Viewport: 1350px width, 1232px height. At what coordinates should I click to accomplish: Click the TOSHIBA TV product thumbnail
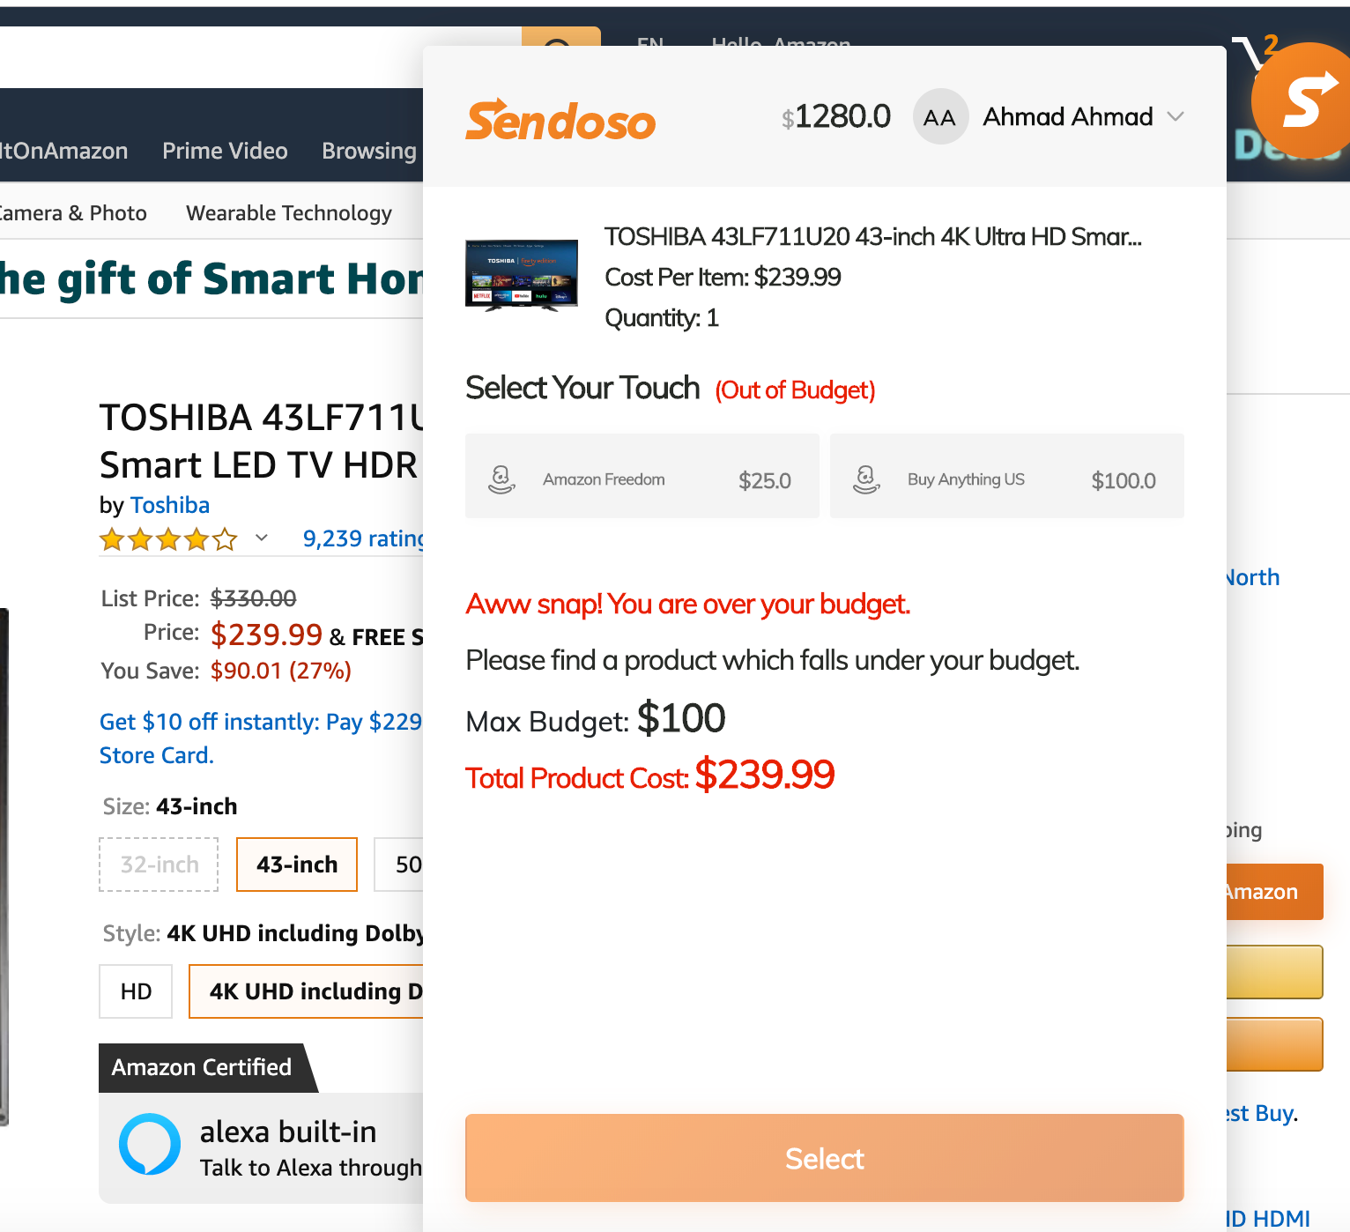[x=521, y=272]
